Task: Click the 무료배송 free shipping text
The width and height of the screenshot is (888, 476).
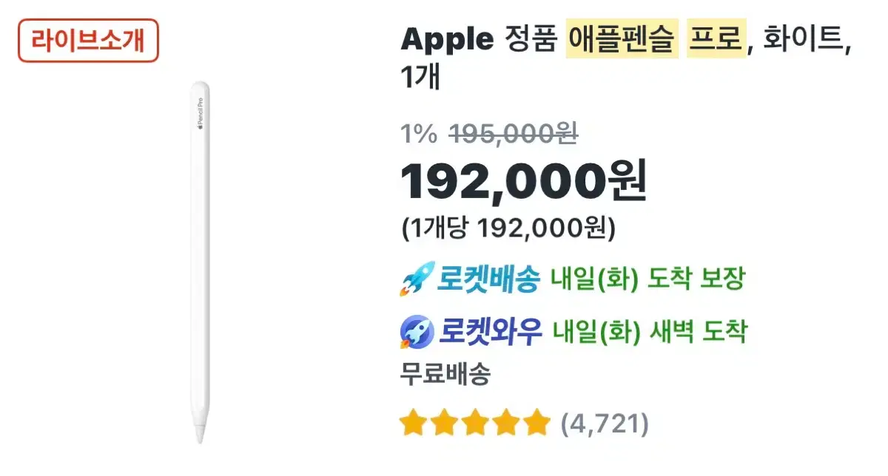Action: (445, 374)
